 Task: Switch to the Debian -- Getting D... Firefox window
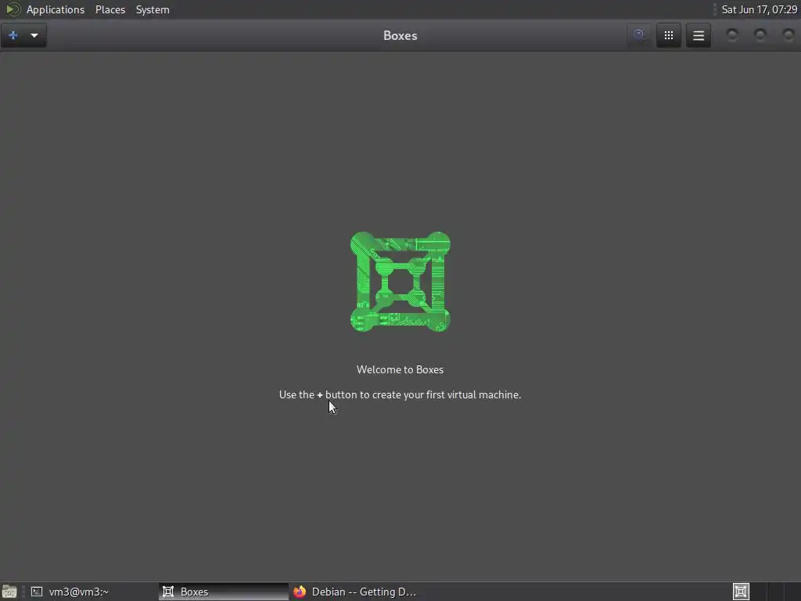(354, 592)
